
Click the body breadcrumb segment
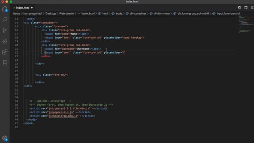[x=119, y=14]
